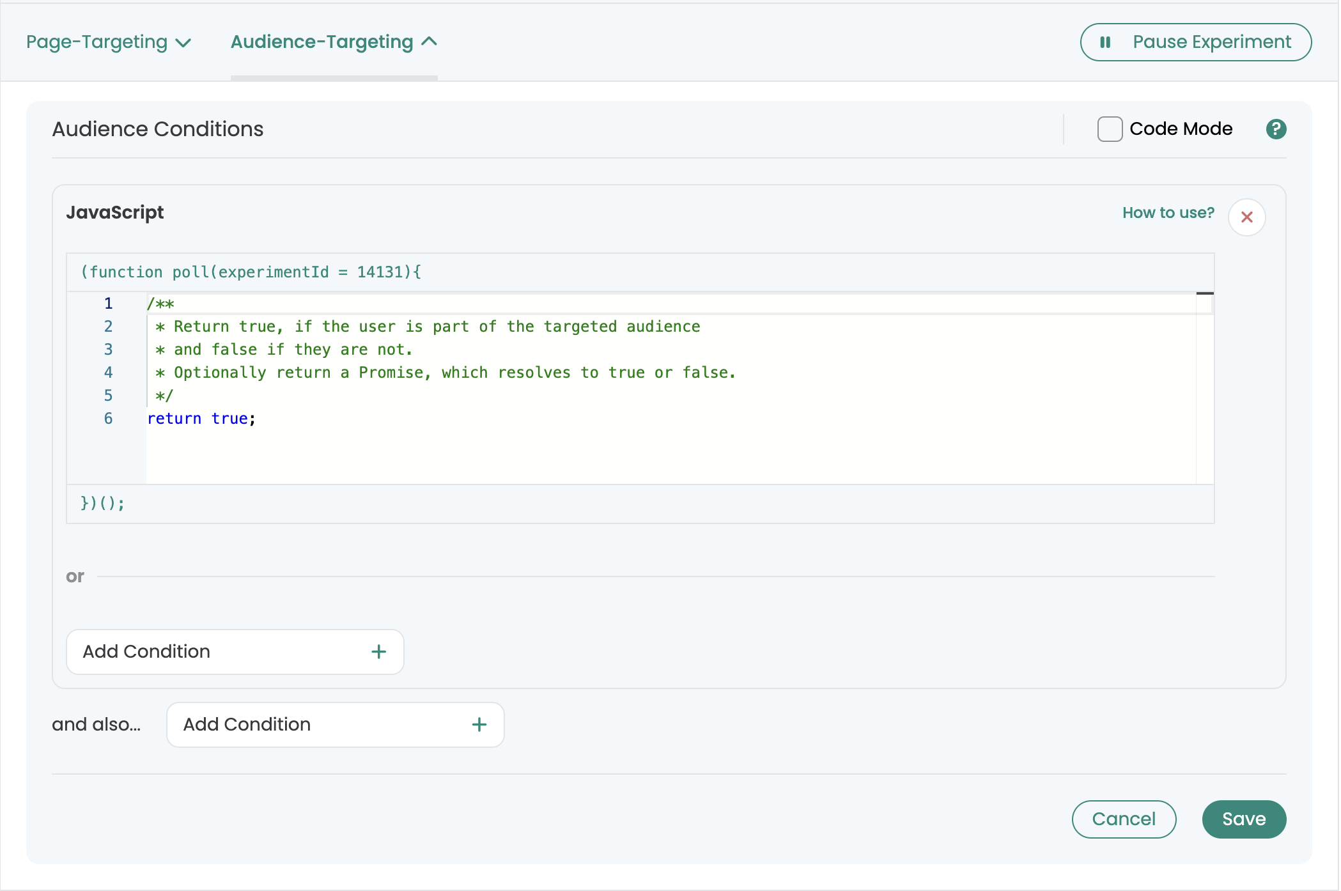The image size is (1341, 891).
Task: Click line number 6 in the editor gutter
Action: pos(109,419)
